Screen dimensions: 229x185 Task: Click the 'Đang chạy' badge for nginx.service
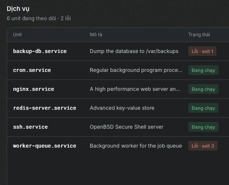(203, 89)
